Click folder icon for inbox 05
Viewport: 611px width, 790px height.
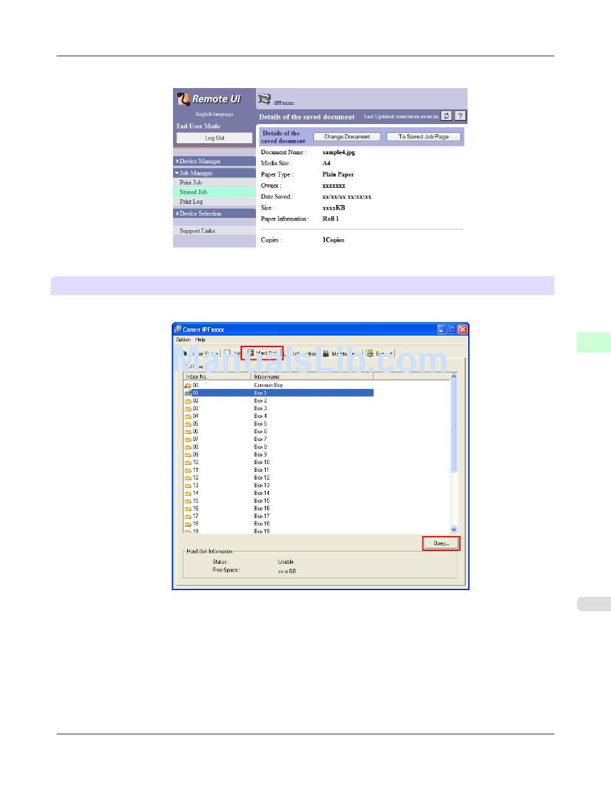point(188,424)
